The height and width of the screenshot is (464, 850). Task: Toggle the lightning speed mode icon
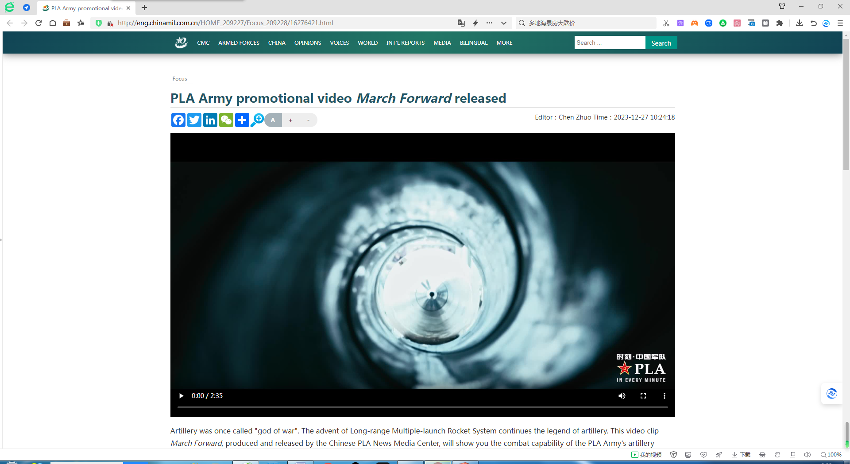[475, 23]
